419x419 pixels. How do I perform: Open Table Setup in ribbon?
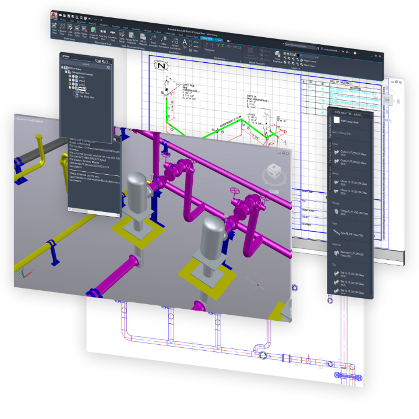coord(122,37)
